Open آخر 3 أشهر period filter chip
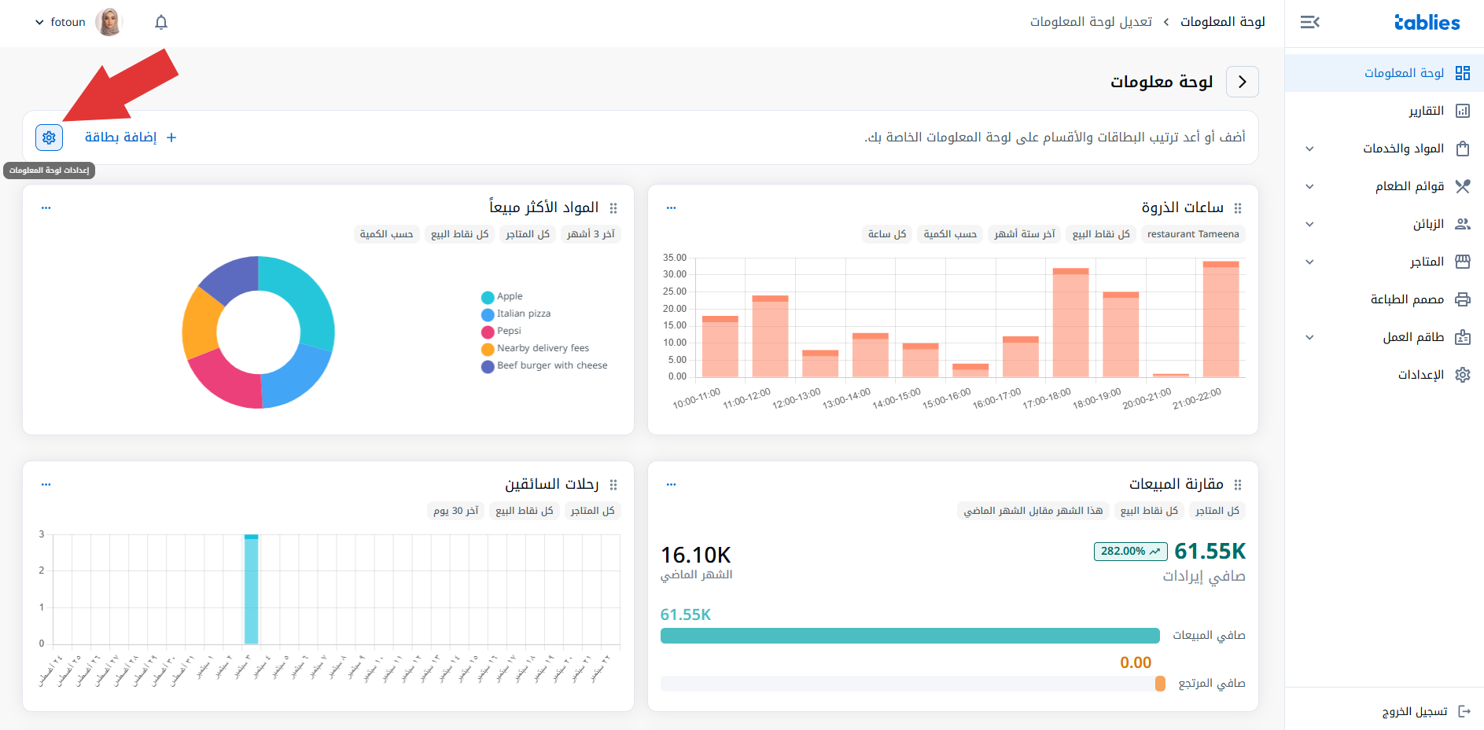This screenshot has width=1484, height=730. (x=591, y=234)
